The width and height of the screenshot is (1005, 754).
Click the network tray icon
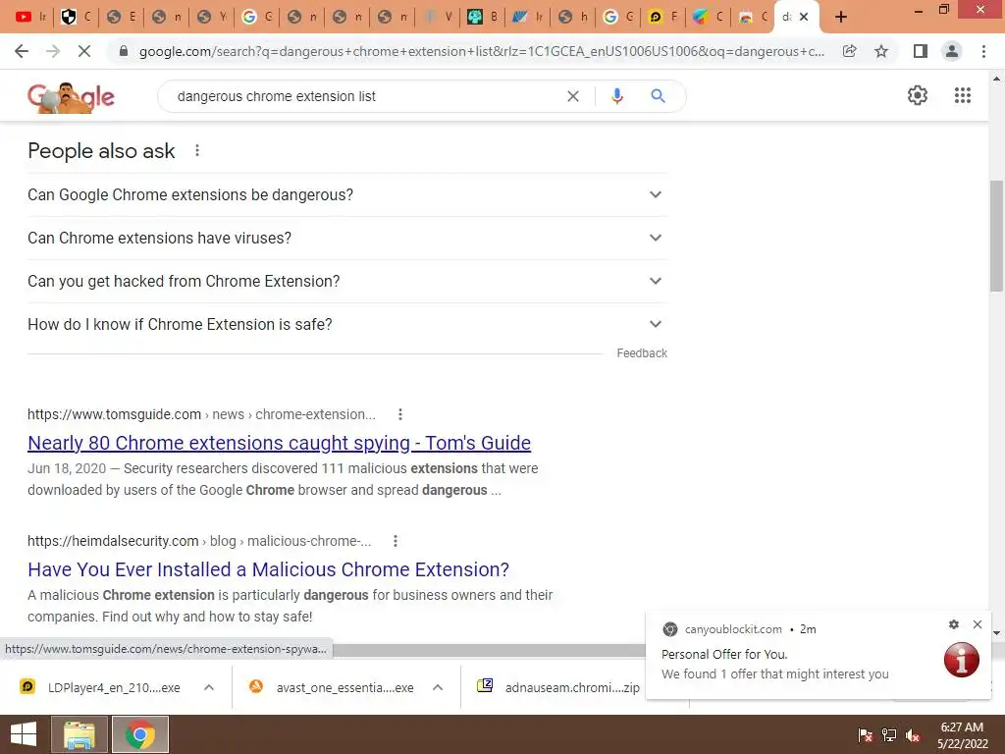(x=889, y=735)
